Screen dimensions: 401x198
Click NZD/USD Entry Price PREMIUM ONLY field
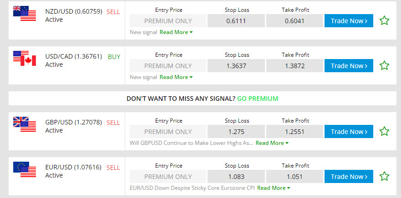168,21
